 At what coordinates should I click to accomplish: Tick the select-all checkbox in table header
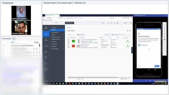[68, 37]
